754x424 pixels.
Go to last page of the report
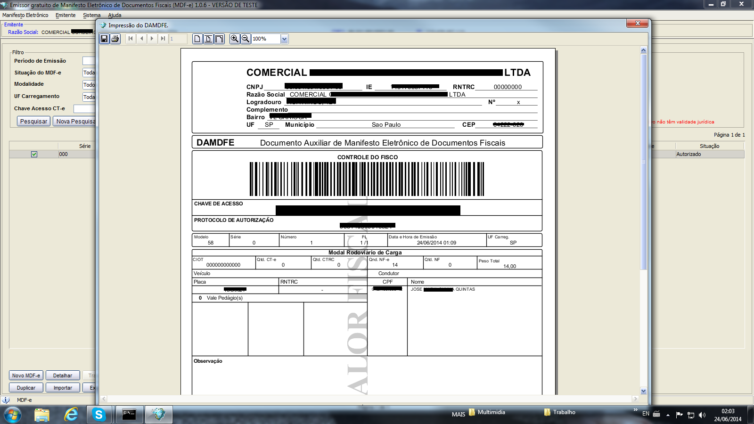[163, 39]
